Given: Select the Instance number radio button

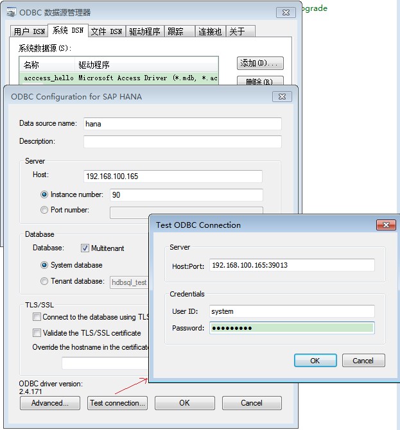Looking at the screenshot, I should click(44, 194).
